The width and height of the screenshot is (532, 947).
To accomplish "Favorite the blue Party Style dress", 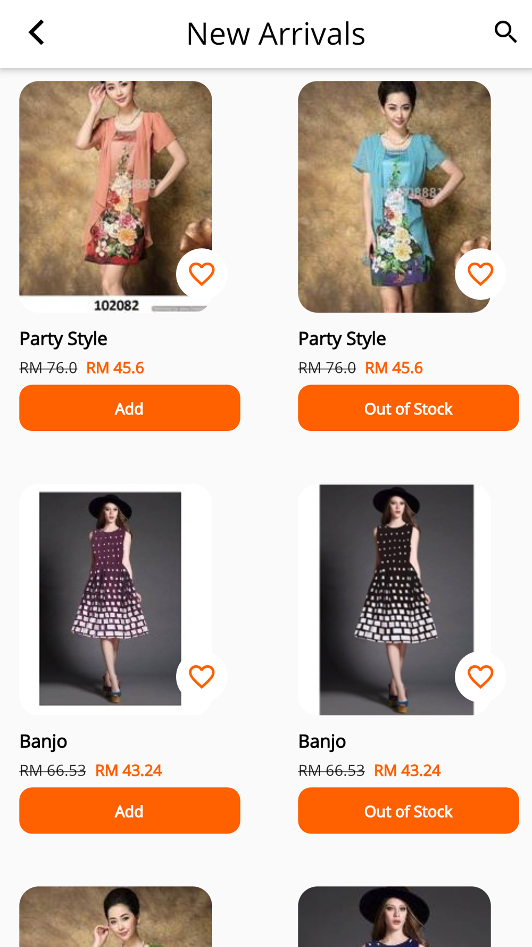I will point(480,274).
